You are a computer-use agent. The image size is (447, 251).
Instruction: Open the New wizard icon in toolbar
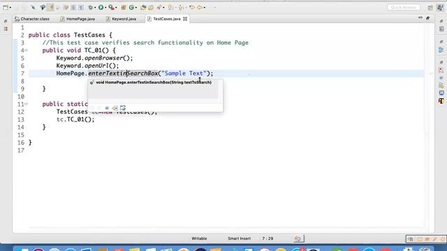tap(5, 8)
